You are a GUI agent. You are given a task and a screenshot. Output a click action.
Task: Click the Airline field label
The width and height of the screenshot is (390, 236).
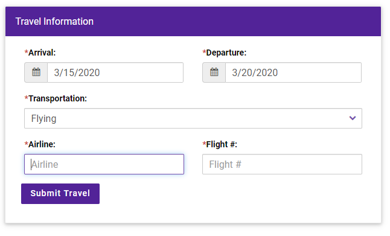(x=42, y=144)
